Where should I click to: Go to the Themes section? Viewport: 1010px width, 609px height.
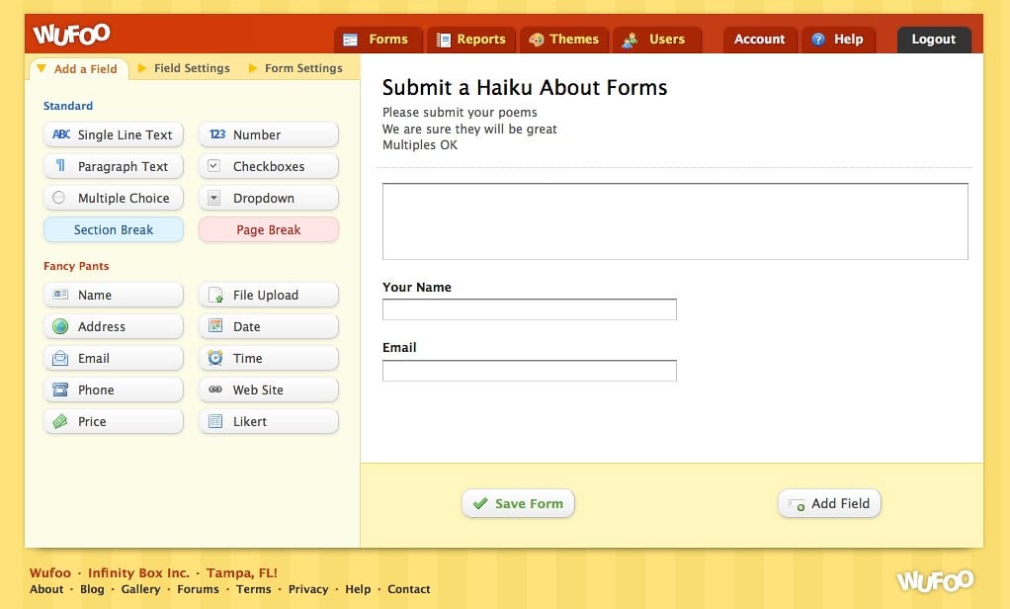563,40
